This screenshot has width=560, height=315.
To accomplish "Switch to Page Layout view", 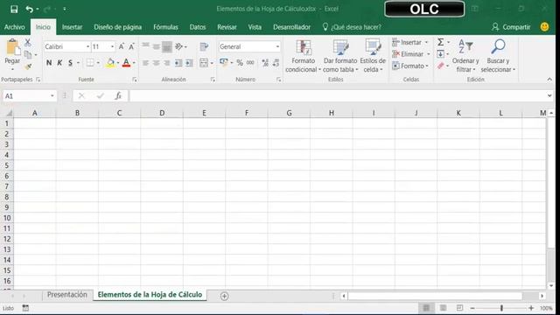I will coord(443,308).
